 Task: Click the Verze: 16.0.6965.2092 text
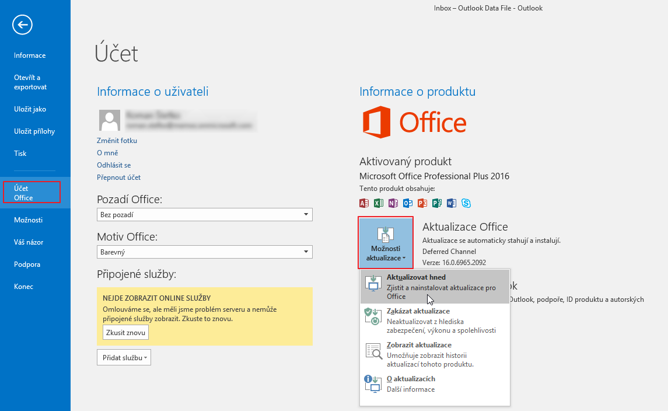coord(454,263)
